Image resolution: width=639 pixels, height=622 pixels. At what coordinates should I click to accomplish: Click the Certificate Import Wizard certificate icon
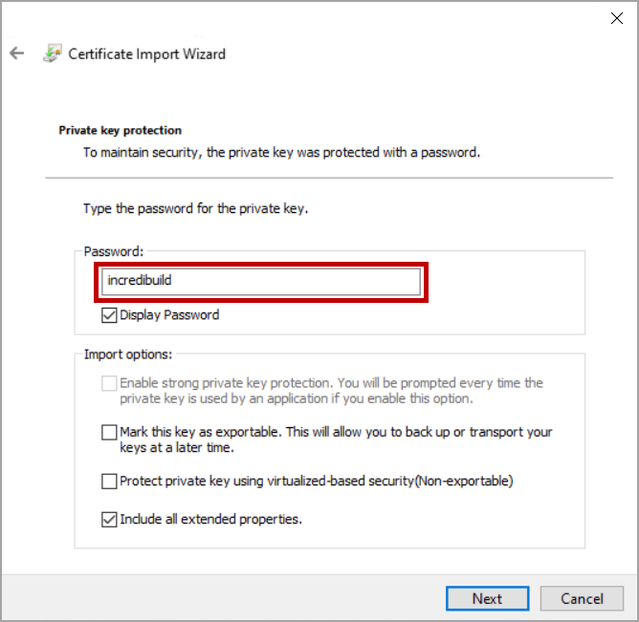[53, 54]
